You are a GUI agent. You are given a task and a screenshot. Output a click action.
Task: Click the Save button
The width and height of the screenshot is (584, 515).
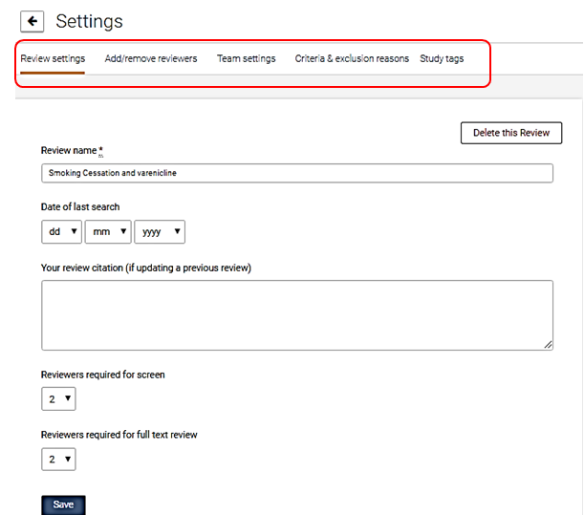(63, 504)
